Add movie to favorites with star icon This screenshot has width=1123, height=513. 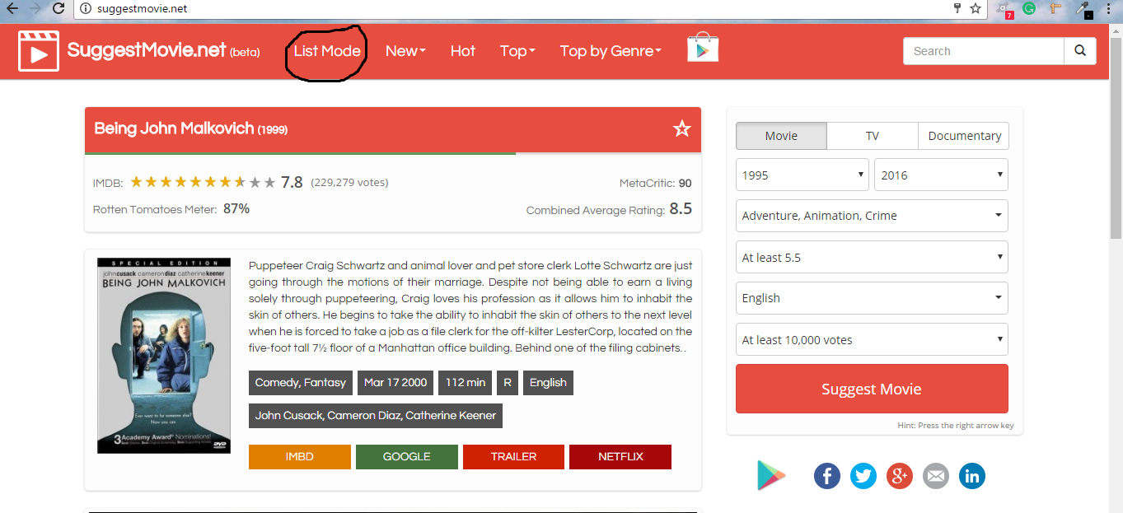point(681,128)
